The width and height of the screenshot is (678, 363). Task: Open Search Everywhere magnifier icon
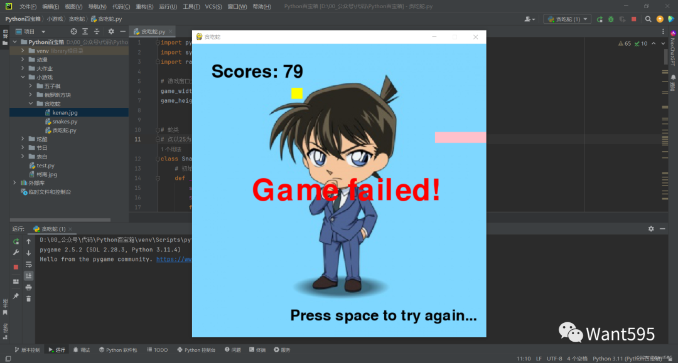(x=648, y=19)
